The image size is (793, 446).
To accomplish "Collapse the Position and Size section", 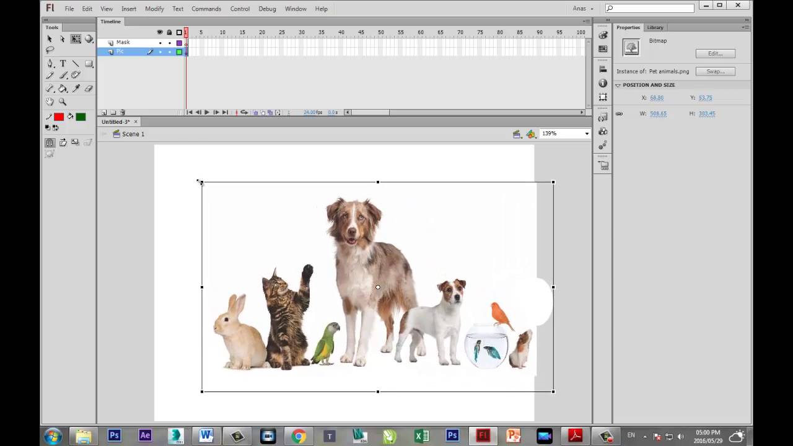I will point(618,85).
